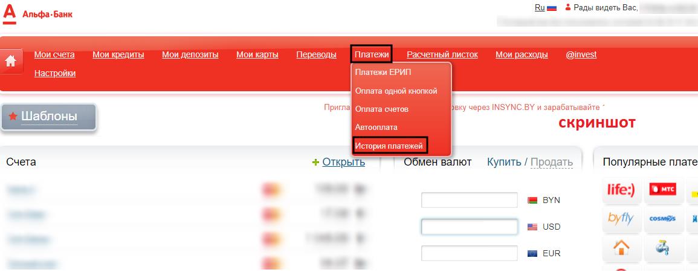This screenshot has height=278, width=698.
Task: Open the Мои карты menu
Action: point(257,55)
